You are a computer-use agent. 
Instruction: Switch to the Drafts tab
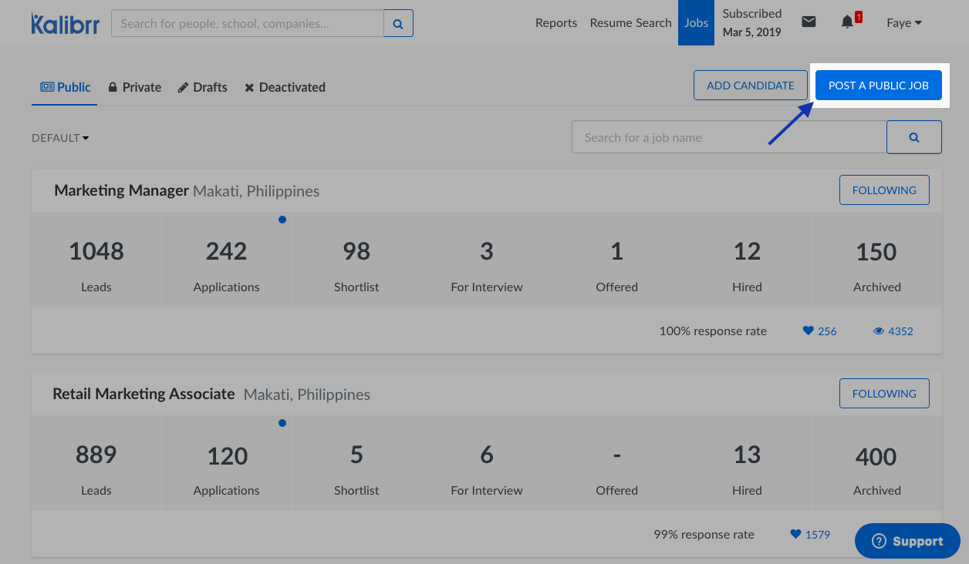point(202,88)
